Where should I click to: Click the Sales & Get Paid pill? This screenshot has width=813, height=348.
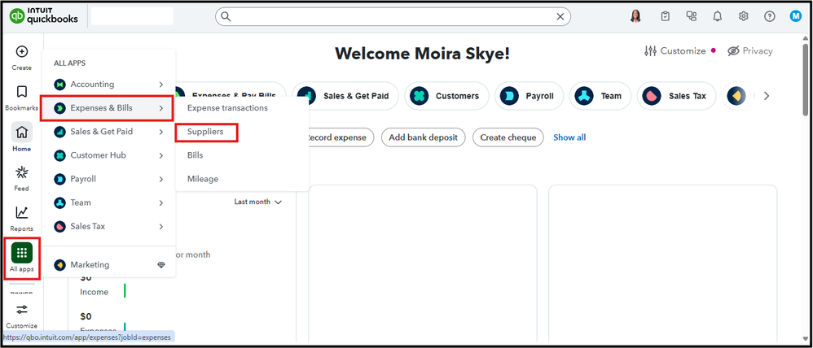[346, 96]
